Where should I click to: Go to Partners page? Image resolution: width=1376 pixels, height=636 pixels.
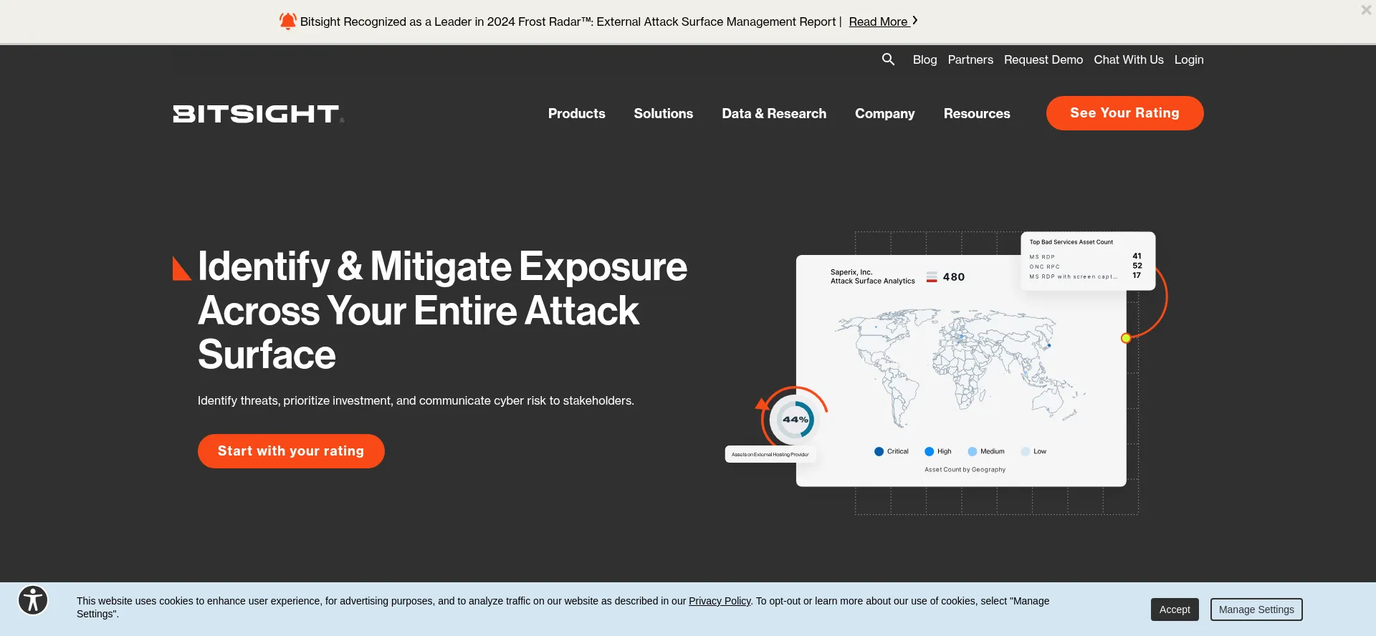click(970, 59)
